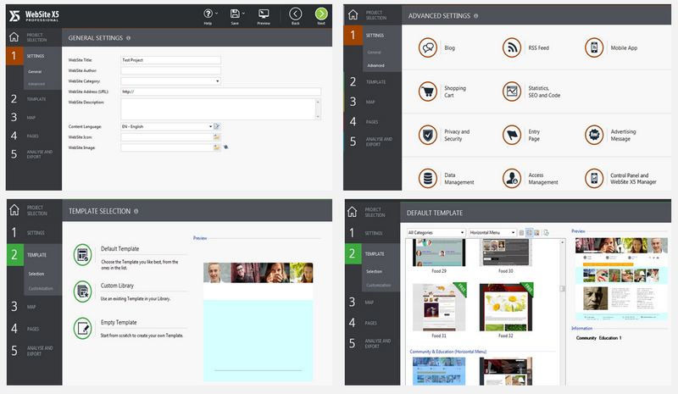Click the WebSite Author input field

click(171, 70)
